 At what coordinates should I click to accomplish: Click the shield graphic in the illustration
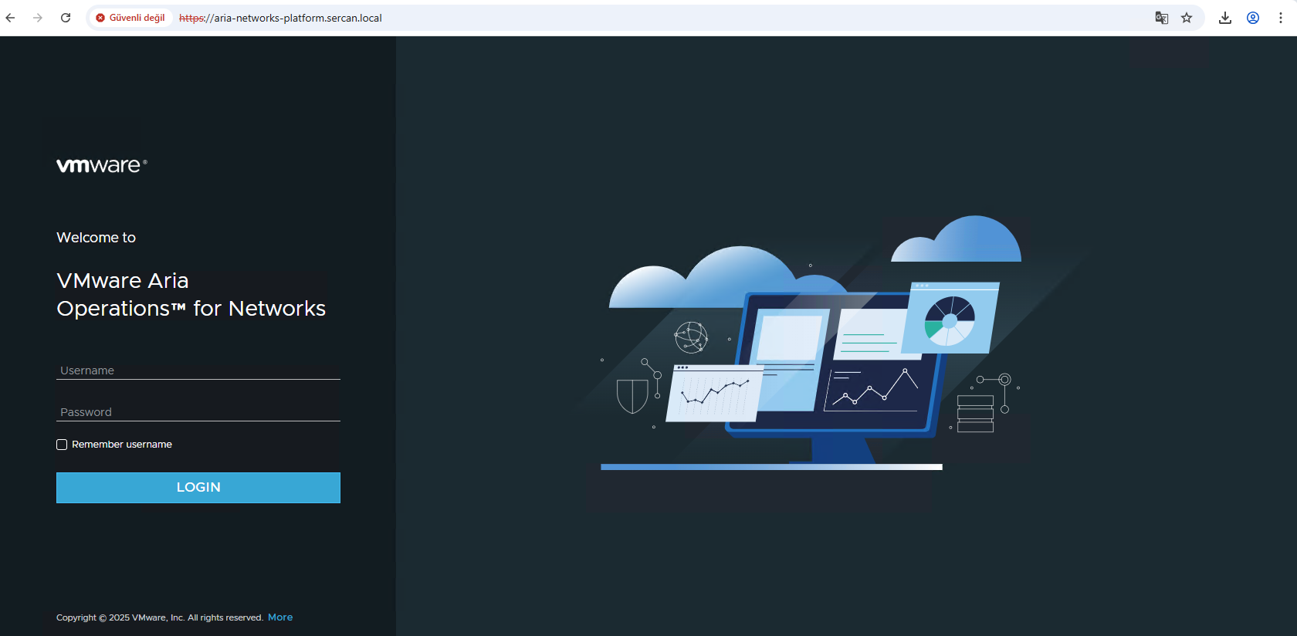[x=632, y=396]
